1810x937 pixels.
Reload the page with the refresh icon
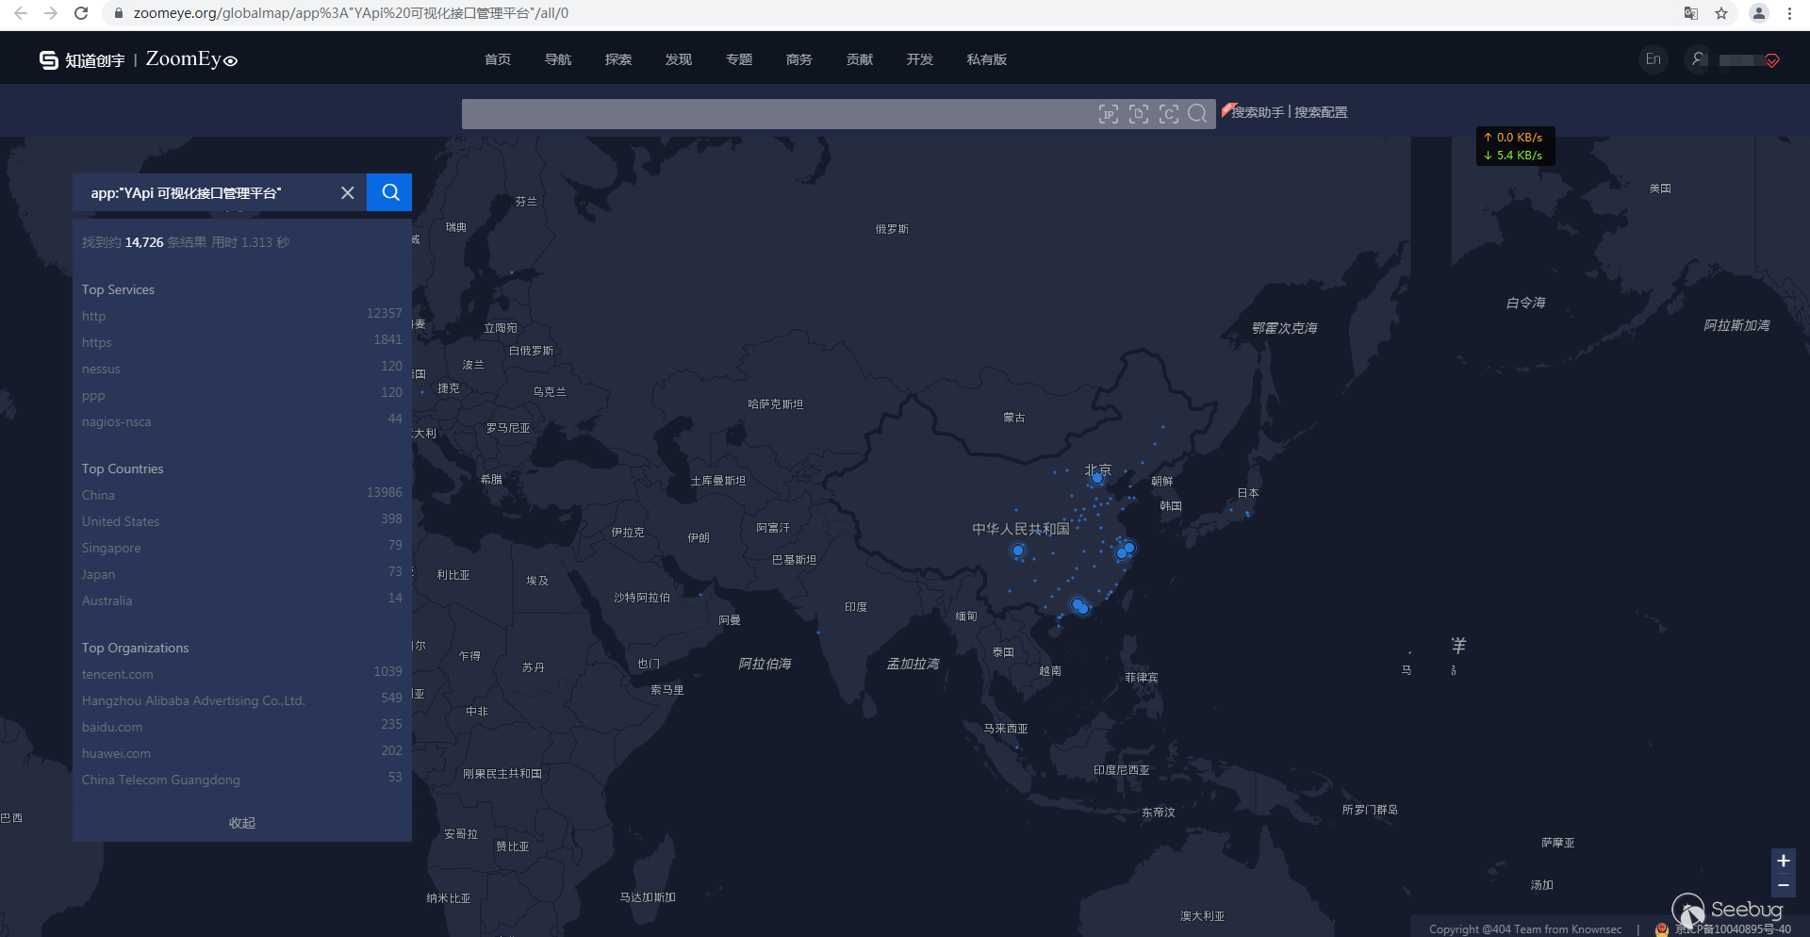coord(81,13)
